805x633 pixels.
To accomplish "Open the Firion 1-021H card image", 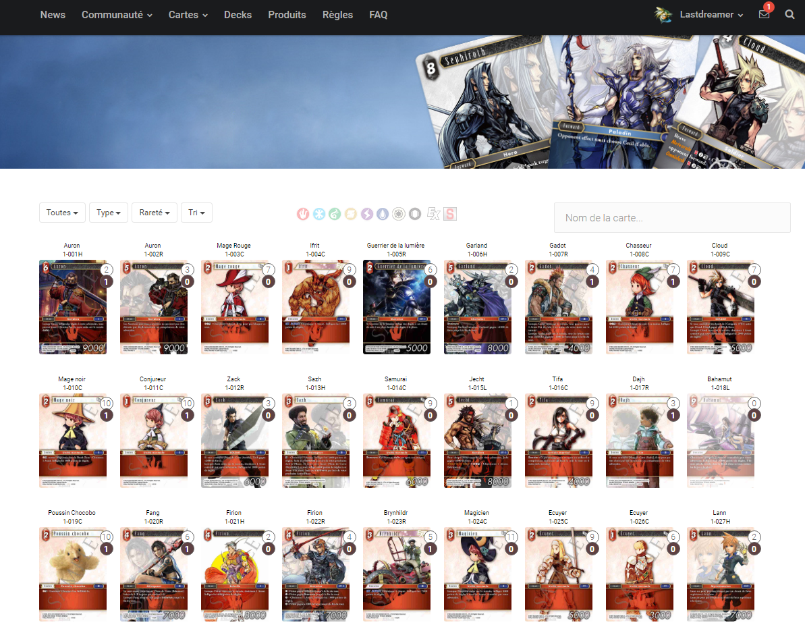I will tap(235, 574).
